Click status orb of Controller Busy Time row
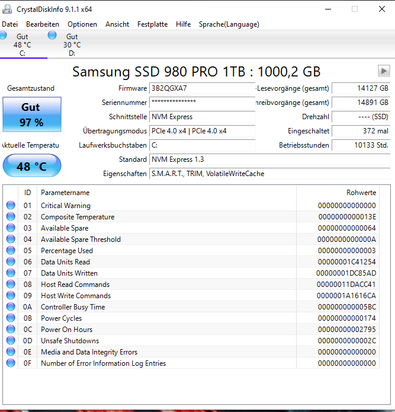Viewport: 395px width, 412px height. (x=11, y=306)
